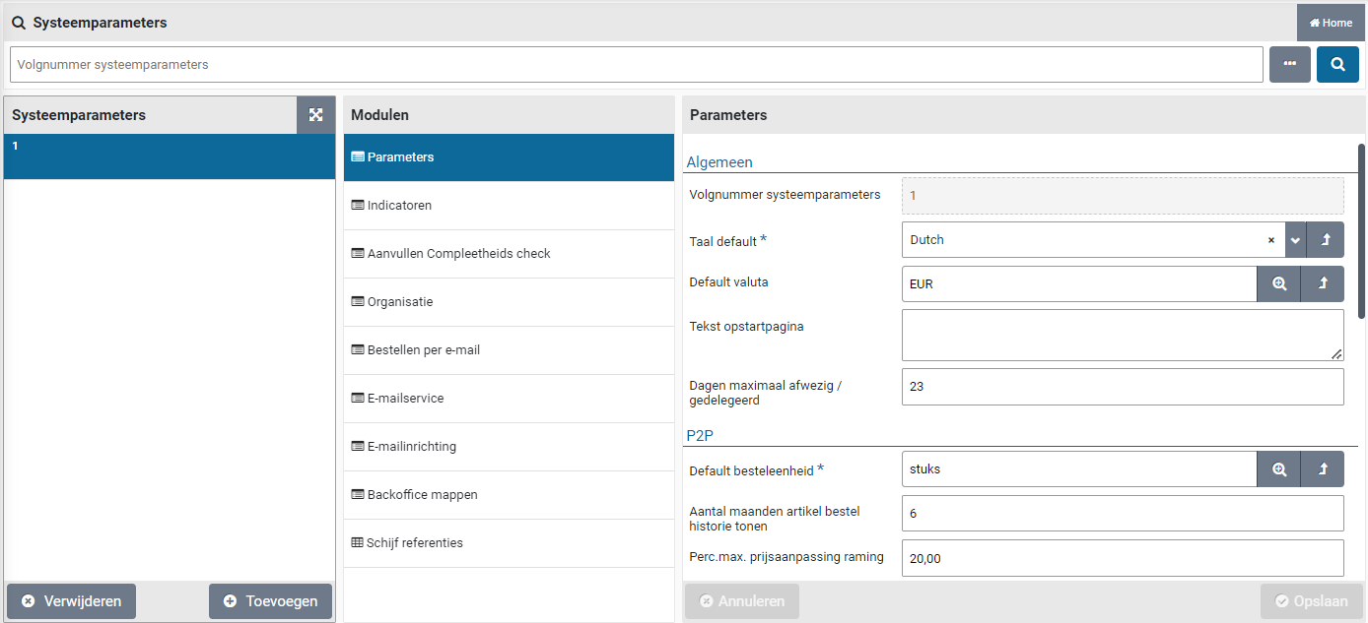This screenshot has width=1368, height=623.
Task: Open lookup for Default besteleenheid field
Action: point(1278,469)
